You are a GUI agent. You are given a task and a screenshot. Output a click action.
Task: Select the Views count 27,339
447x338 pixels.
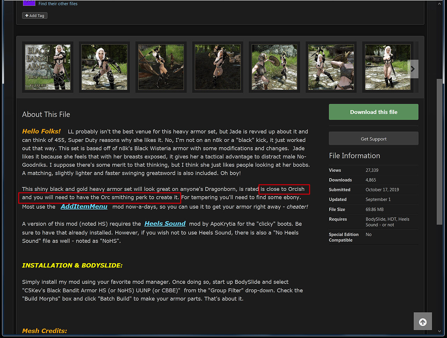coord(372,170)
